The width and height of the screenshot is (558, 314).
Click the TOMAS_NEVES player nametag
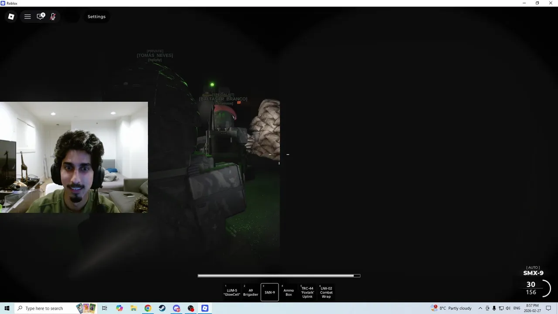pyautogui.click(x=155, y=55)
